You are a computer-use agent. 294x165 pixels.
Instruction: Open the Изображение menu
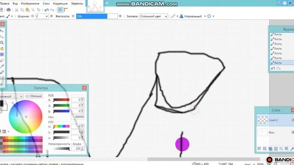[x=30, y=3]
